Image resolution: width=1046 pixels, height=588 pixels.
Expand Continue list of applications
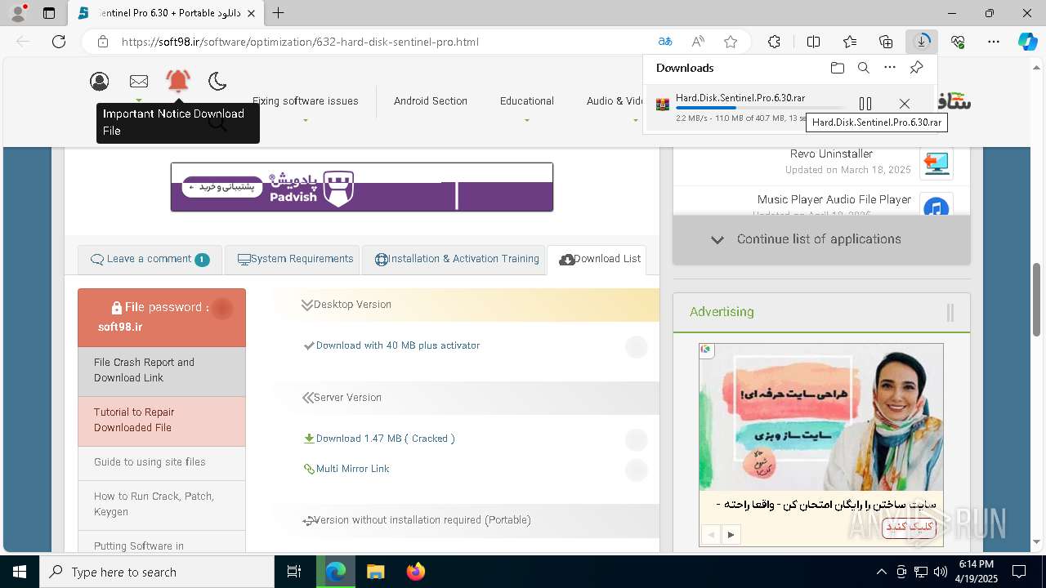coord(821,239)
